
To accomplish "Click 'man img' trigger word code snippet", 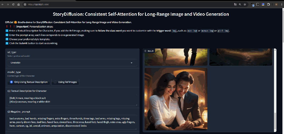I will [x=192, y=31].
